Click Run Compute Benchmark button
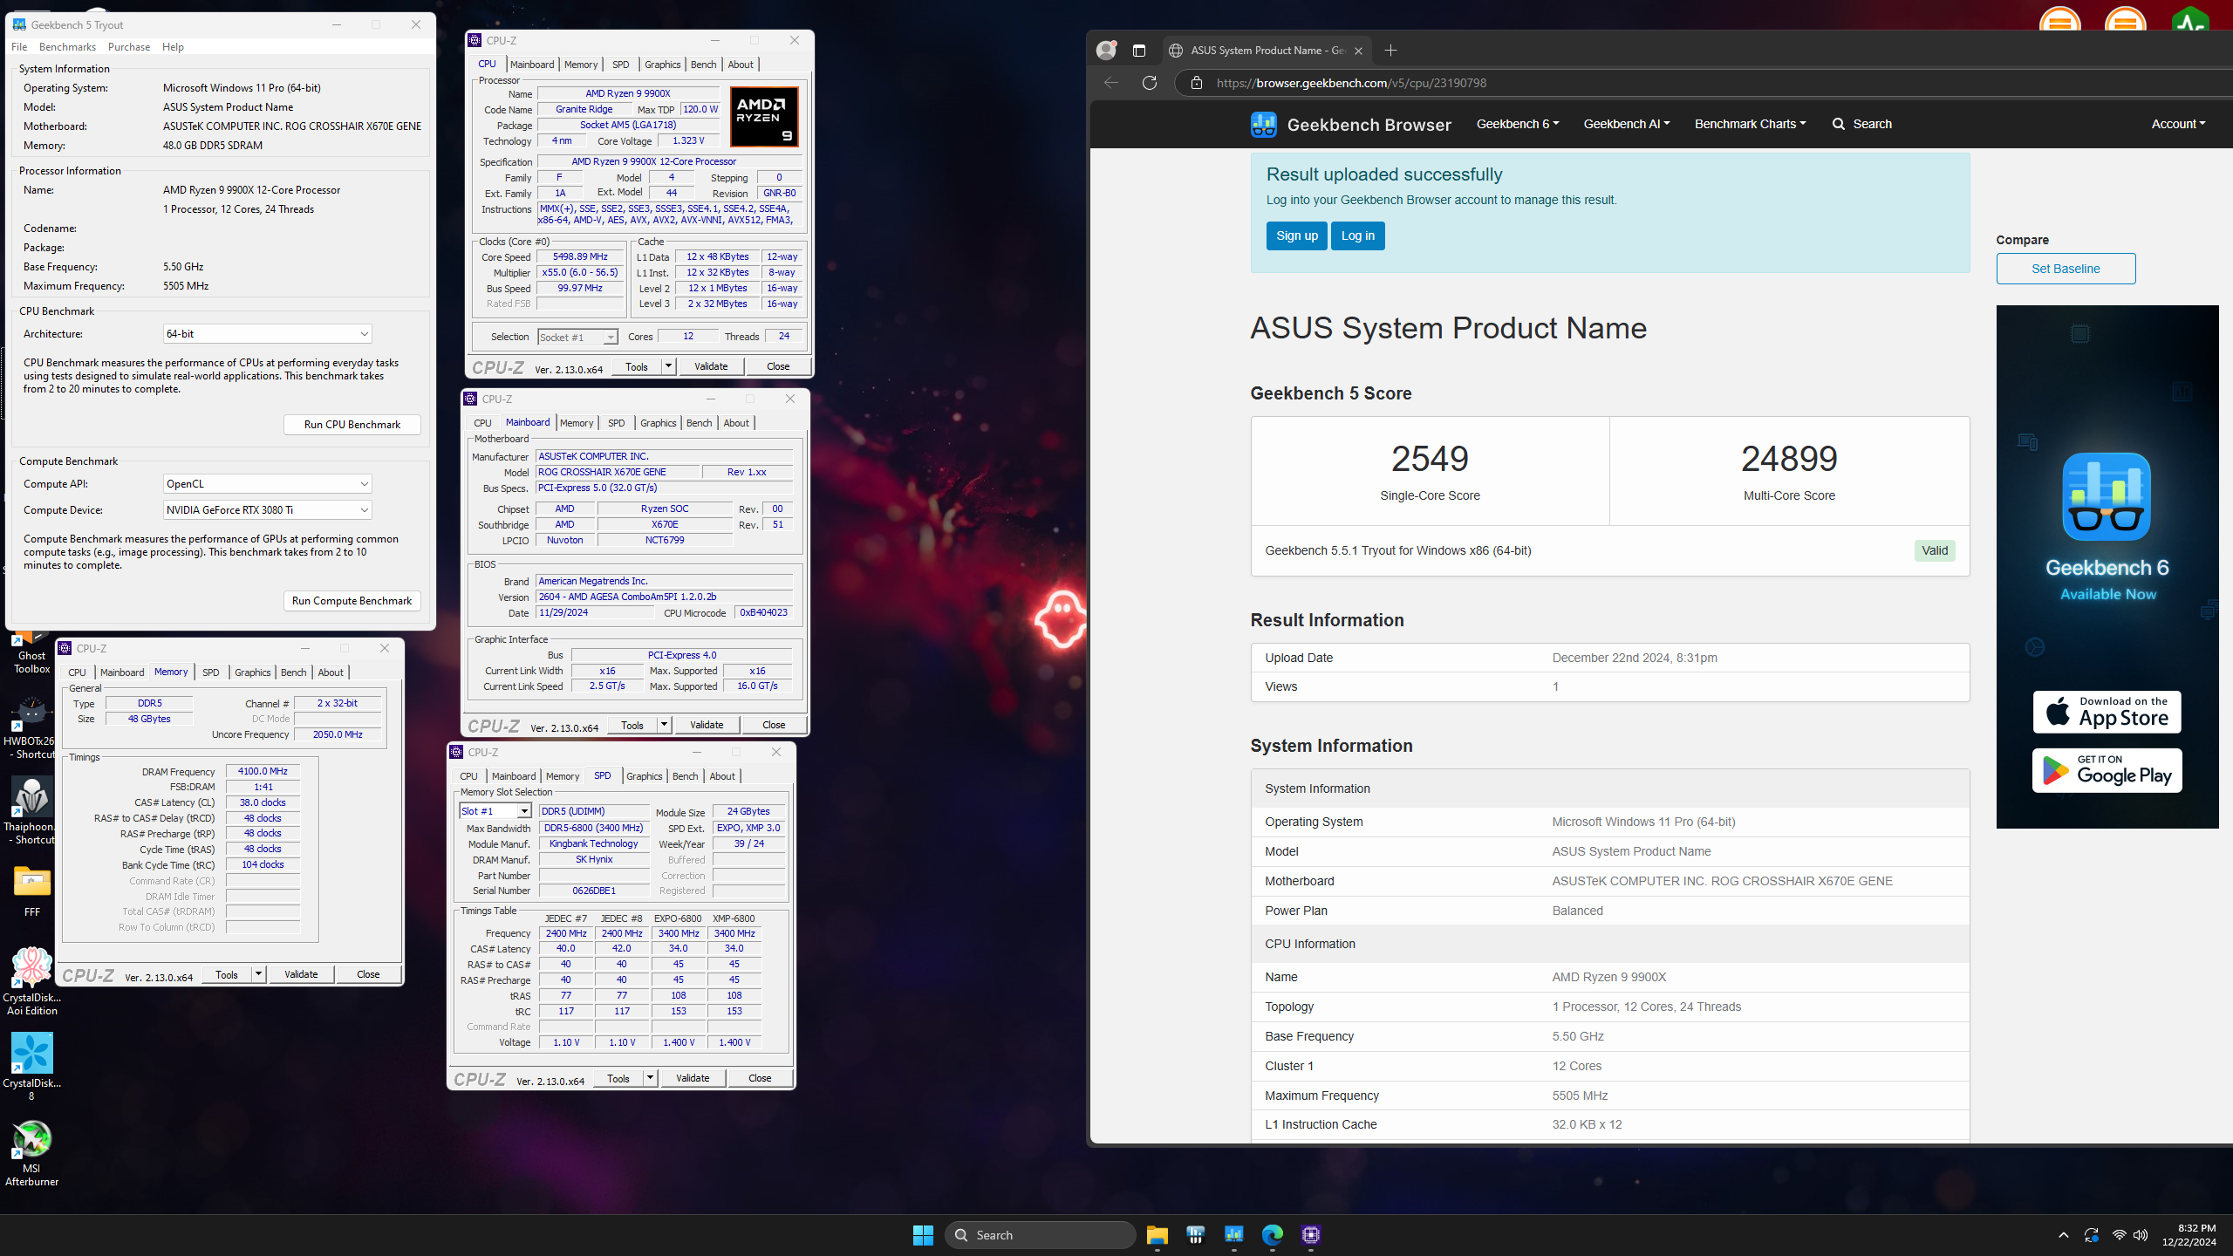The width and height of the screenshot is (2233, 1256). pos(352,601)
